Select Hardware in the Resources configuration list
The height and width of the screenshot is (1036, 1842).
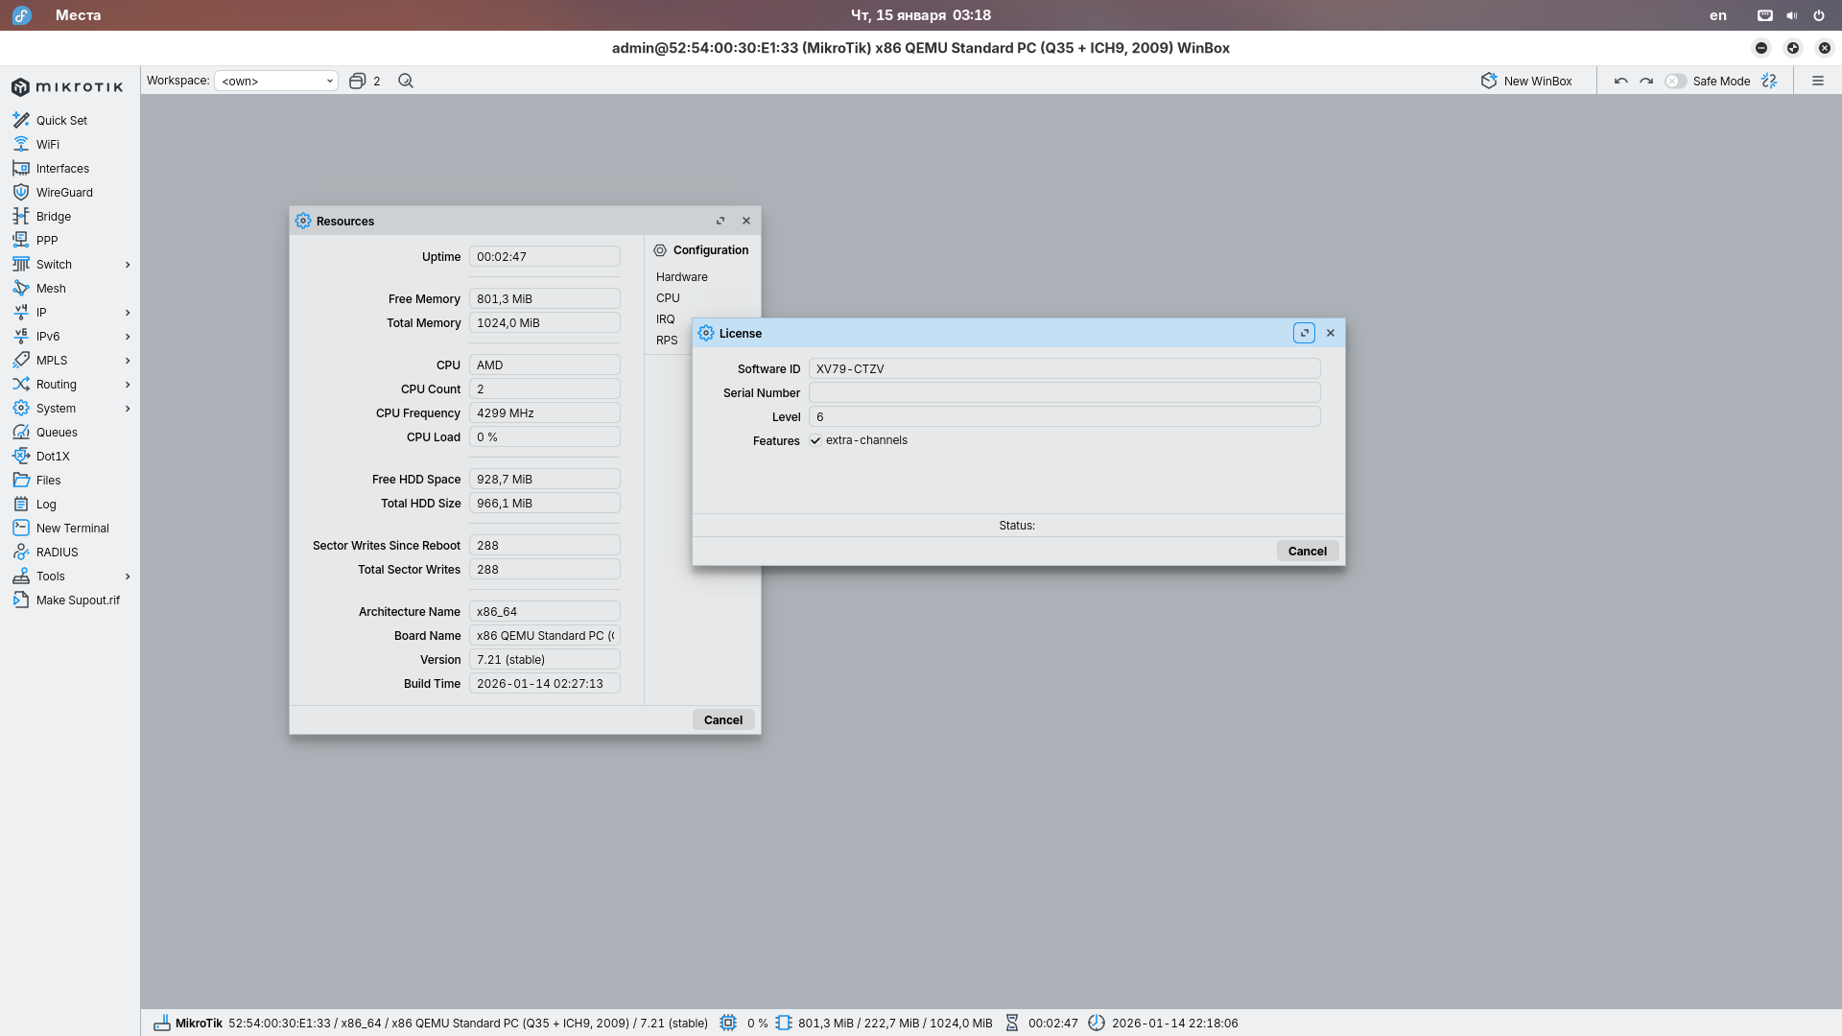(x=682, y=277)
